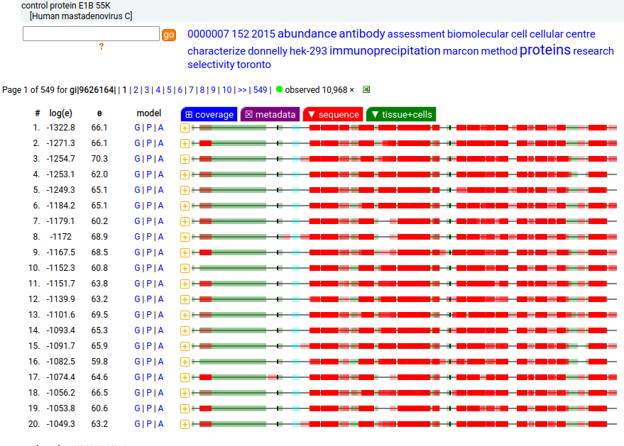Click A link in row 5
Image resolution: width=624 pixels, height=446 pixels.
[x=160, y=190]
